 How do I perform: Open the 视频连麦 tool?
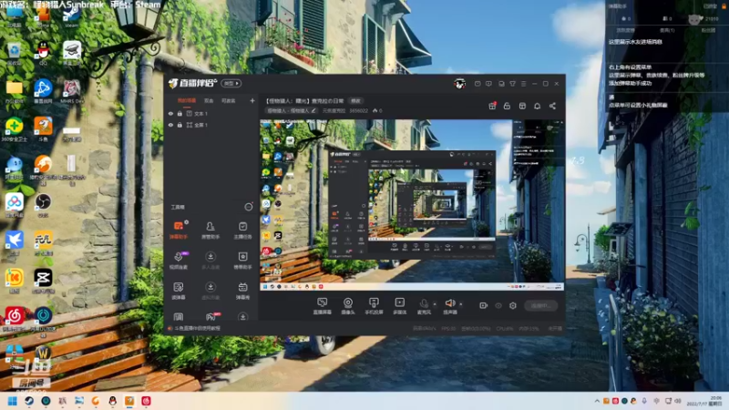tap(179, 261)
